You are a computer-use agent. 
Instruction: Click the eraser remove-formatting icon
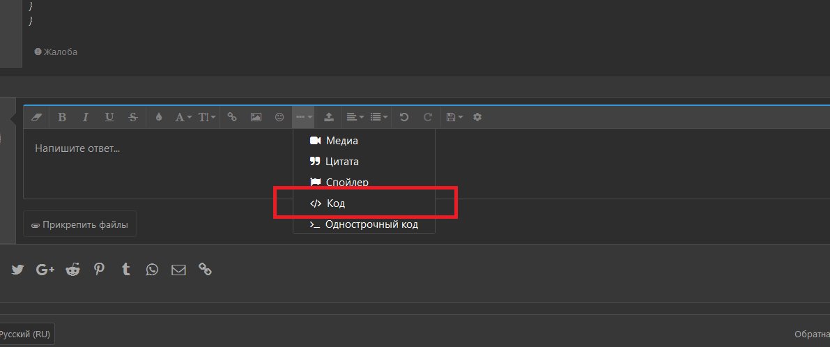(x=38, y=117)
